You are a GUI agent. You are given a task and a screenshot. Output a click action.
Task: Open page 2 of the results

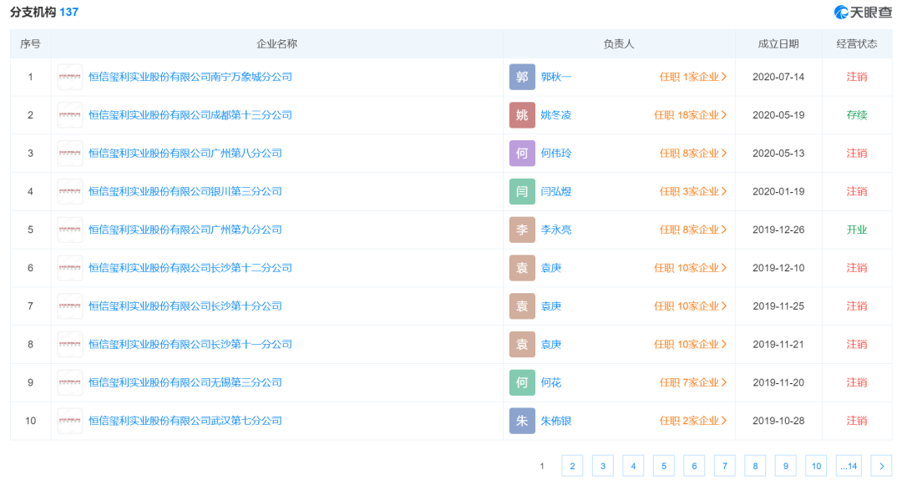coord(572,465)
